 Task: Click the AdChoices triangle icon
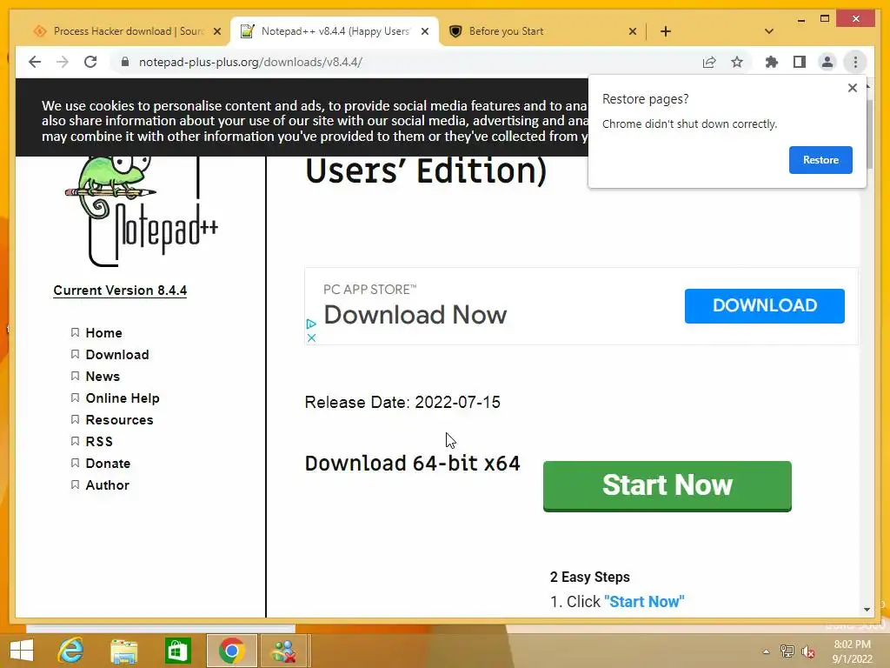(x=311, y=324)
